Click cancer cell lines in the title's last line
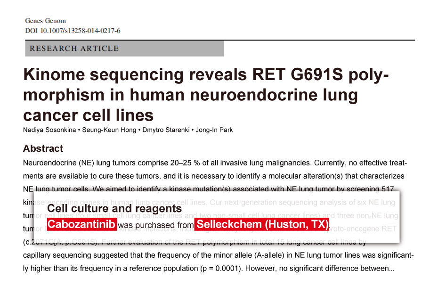Image resolution: width=438 pixels, height=303 pixels. point(88,115)
